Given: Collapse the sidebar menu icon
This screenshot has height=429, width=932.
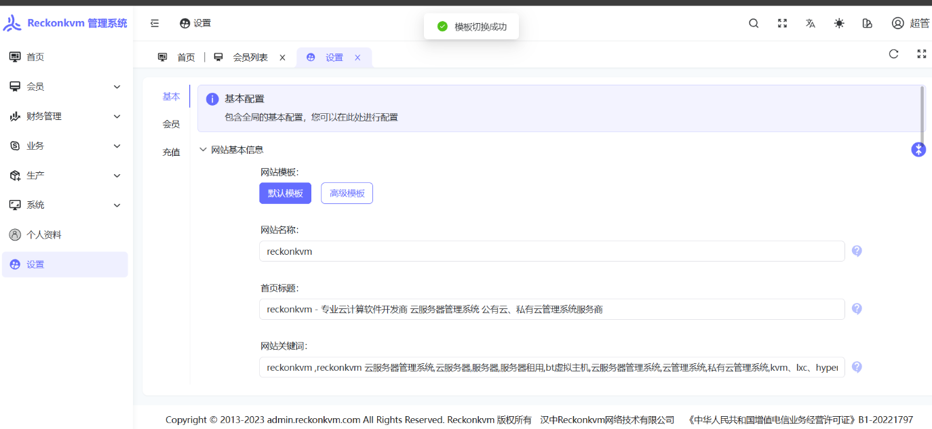Looking at the screenshot, I should [x=155, y=23].
